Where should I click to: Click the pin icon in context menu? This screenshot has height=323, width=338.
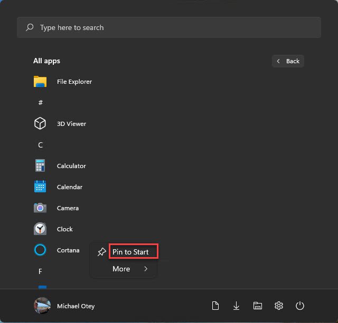point(101,252)
